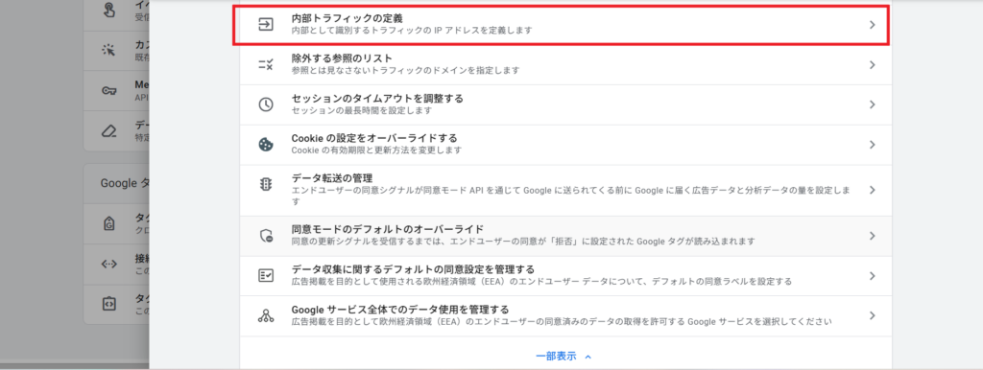The image size is (983, 370).
Task: Click the 内部トラフィックの定義 sign-in arrow icon
Action: (x=266, y=24)
